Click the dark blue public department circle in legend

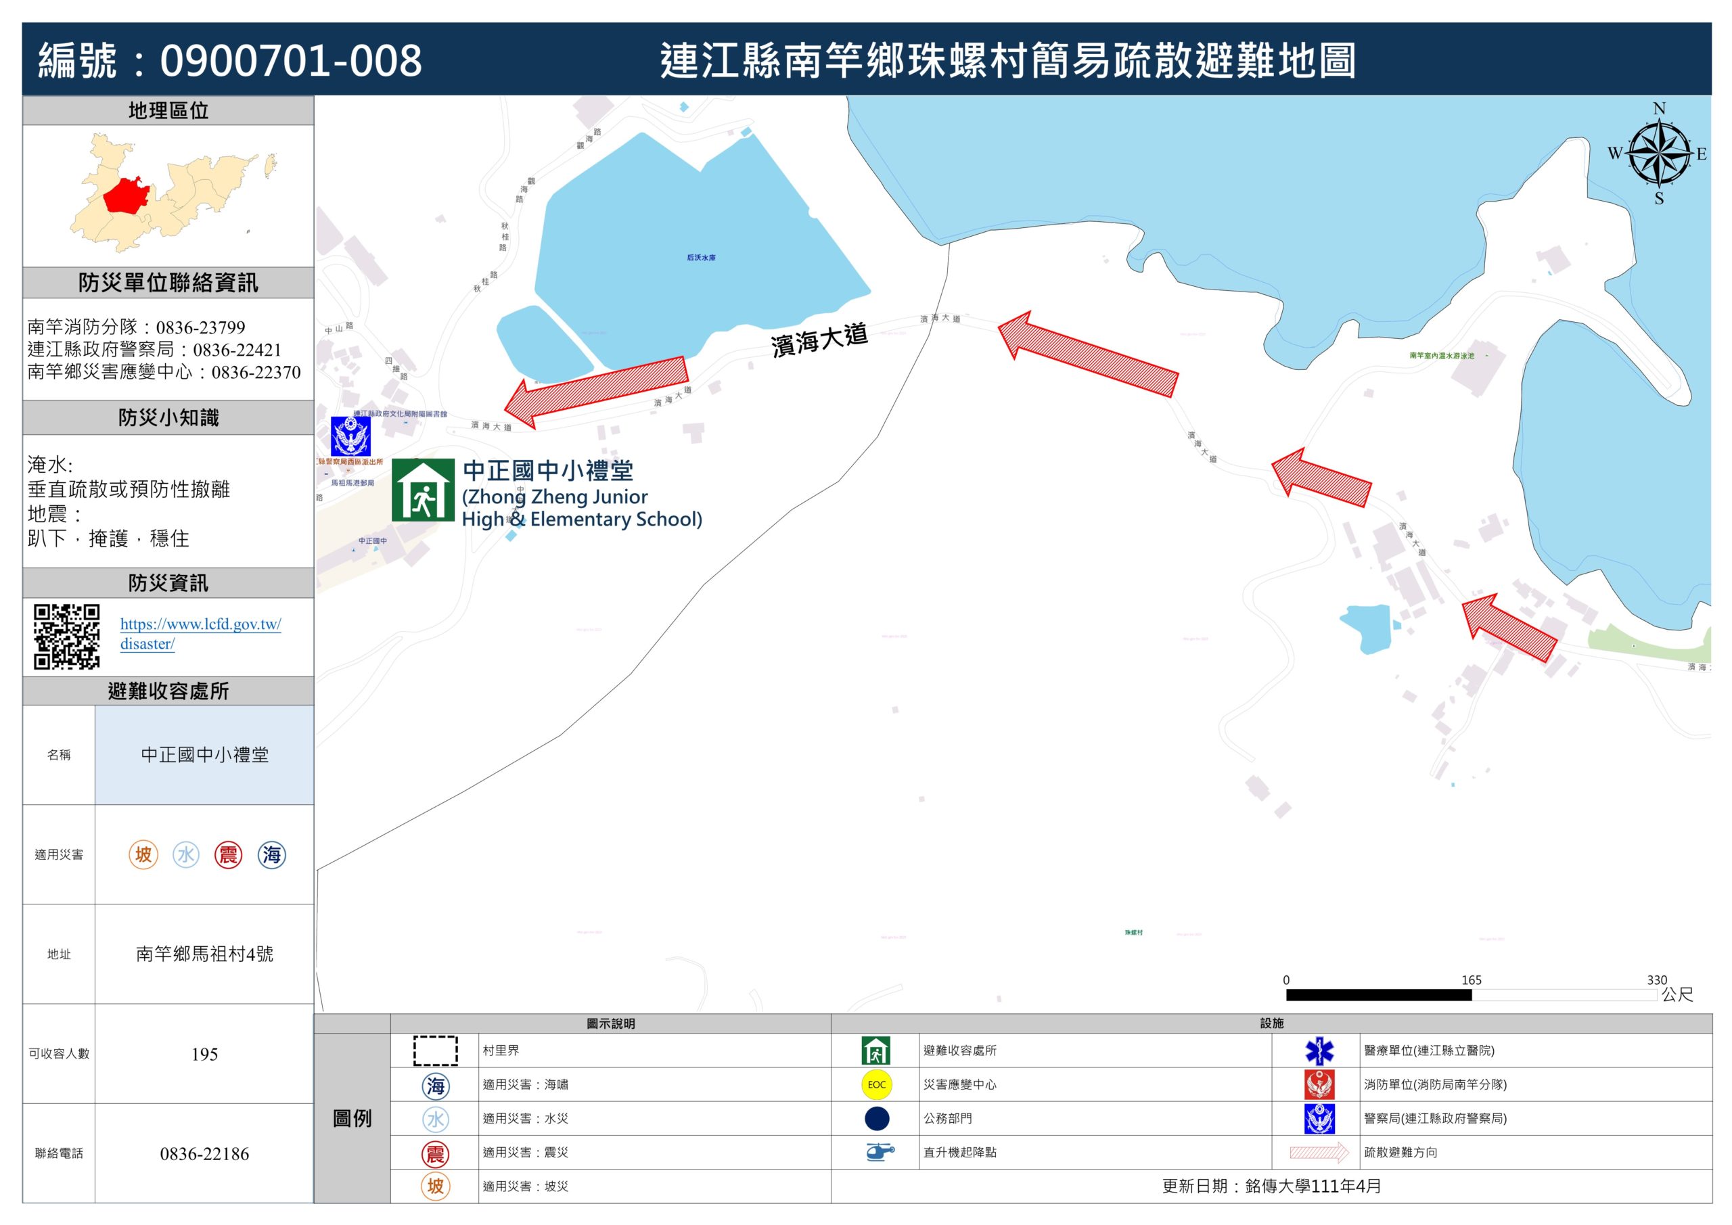[x=877, y=1119]
